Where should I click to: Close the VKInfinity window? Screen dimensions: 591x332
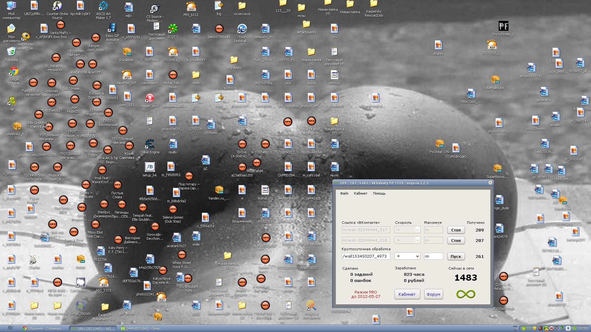[x=490, y=183]
